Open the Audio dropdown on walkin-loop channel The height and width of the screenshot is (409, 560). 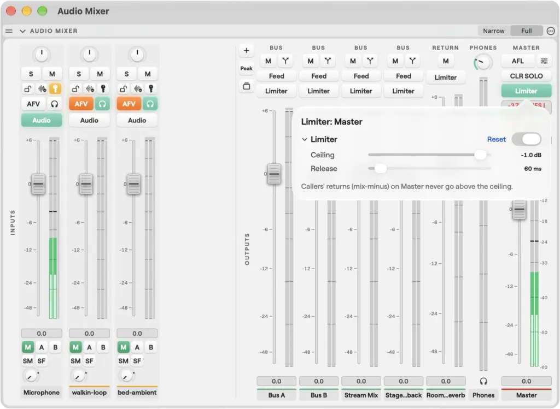coord(89,120)
